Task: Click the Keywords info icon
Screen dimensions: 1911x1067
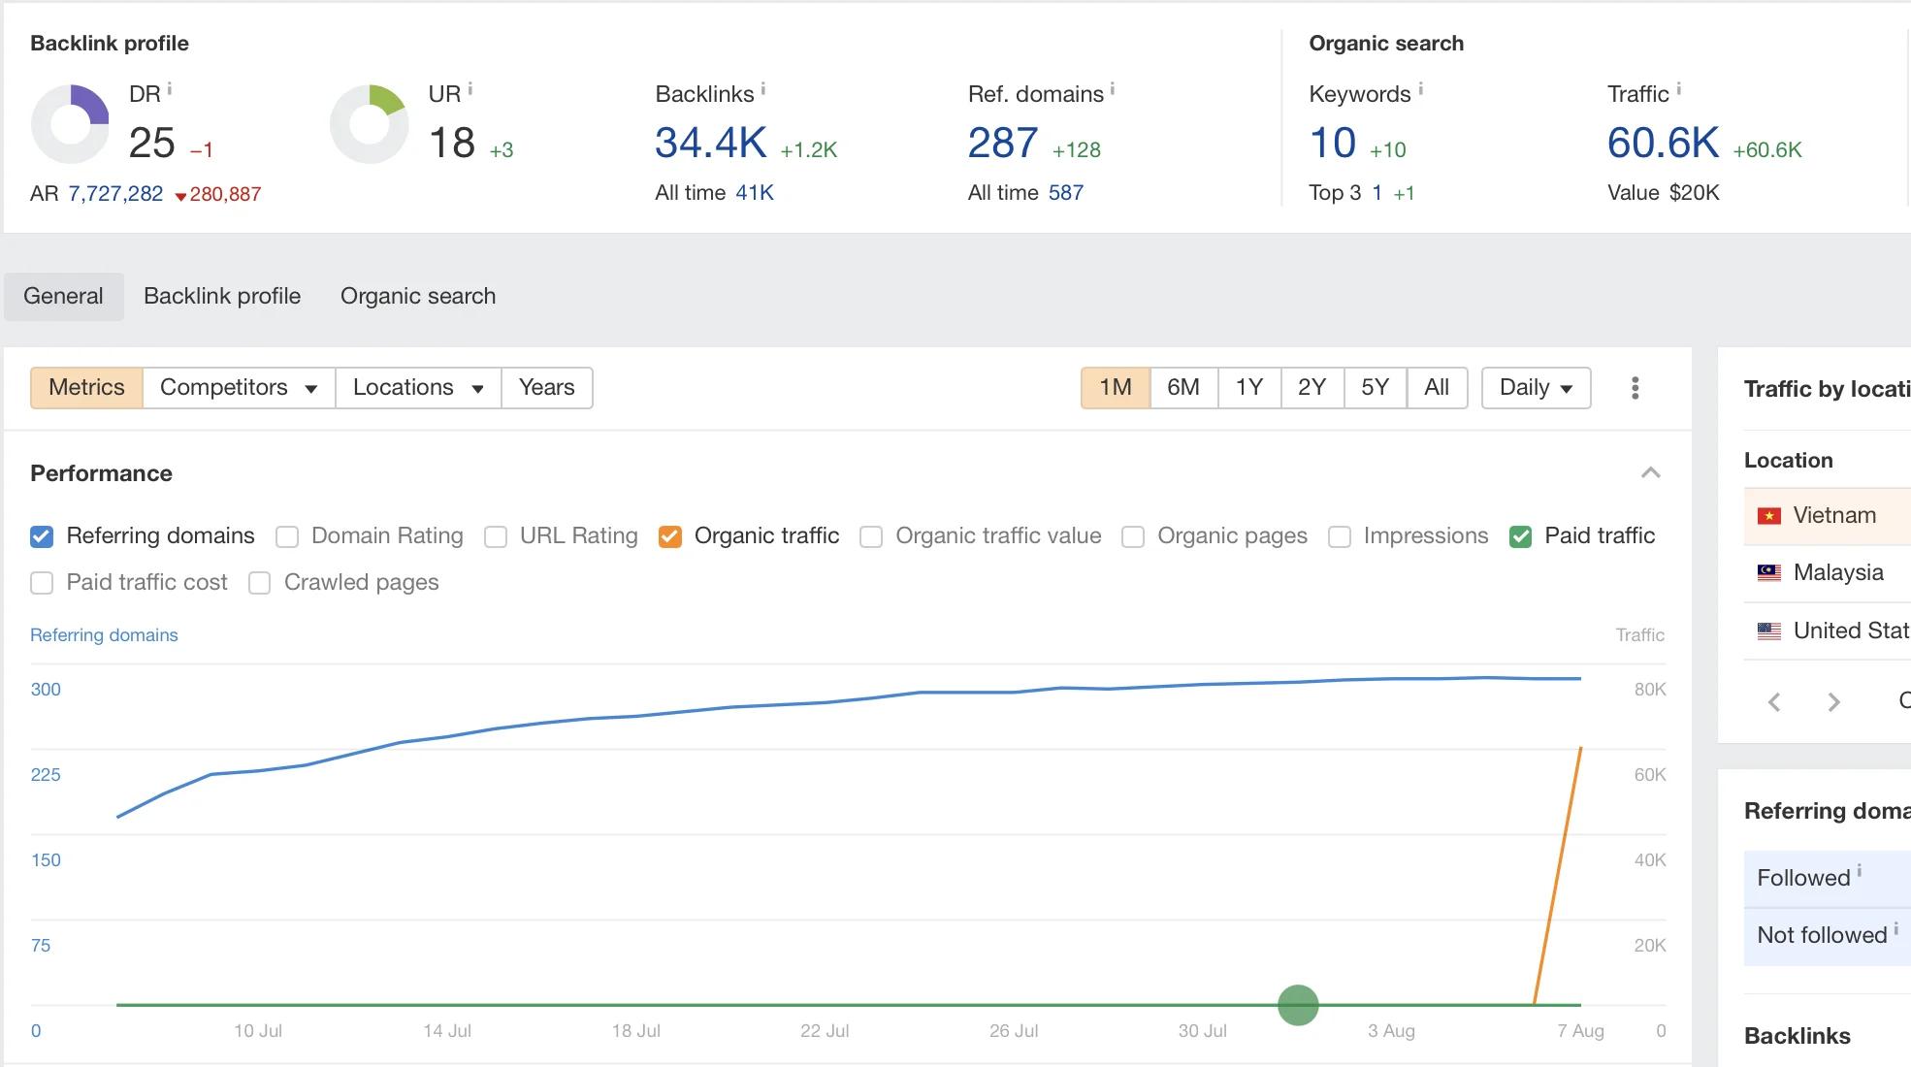Action: tap(1421, 89)
